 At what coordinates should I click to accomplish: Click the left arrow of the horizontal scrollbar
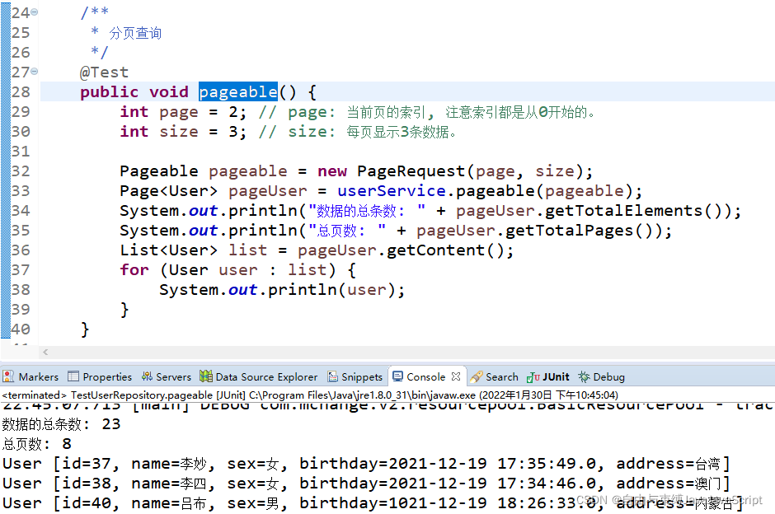45,353
